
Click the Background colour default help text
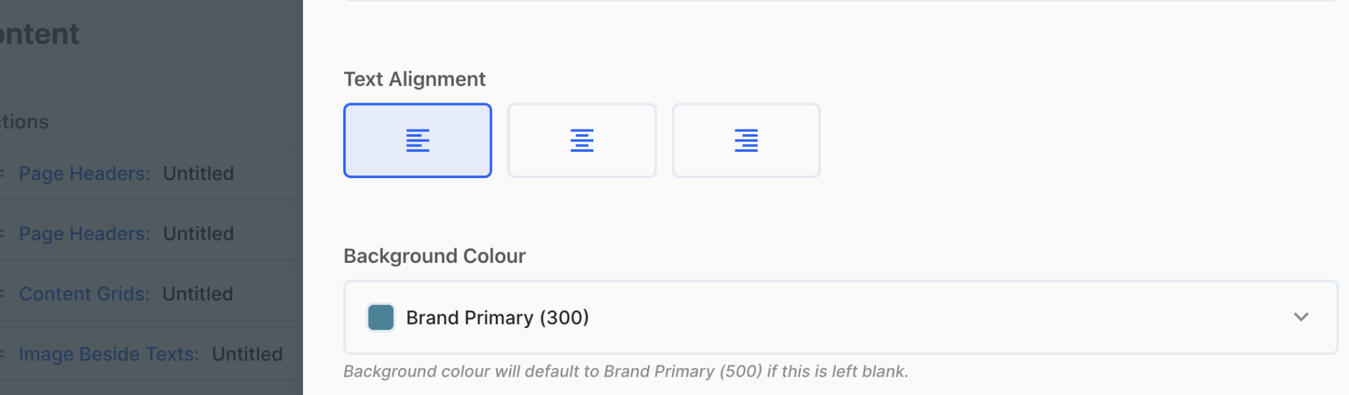coord(626,371)
